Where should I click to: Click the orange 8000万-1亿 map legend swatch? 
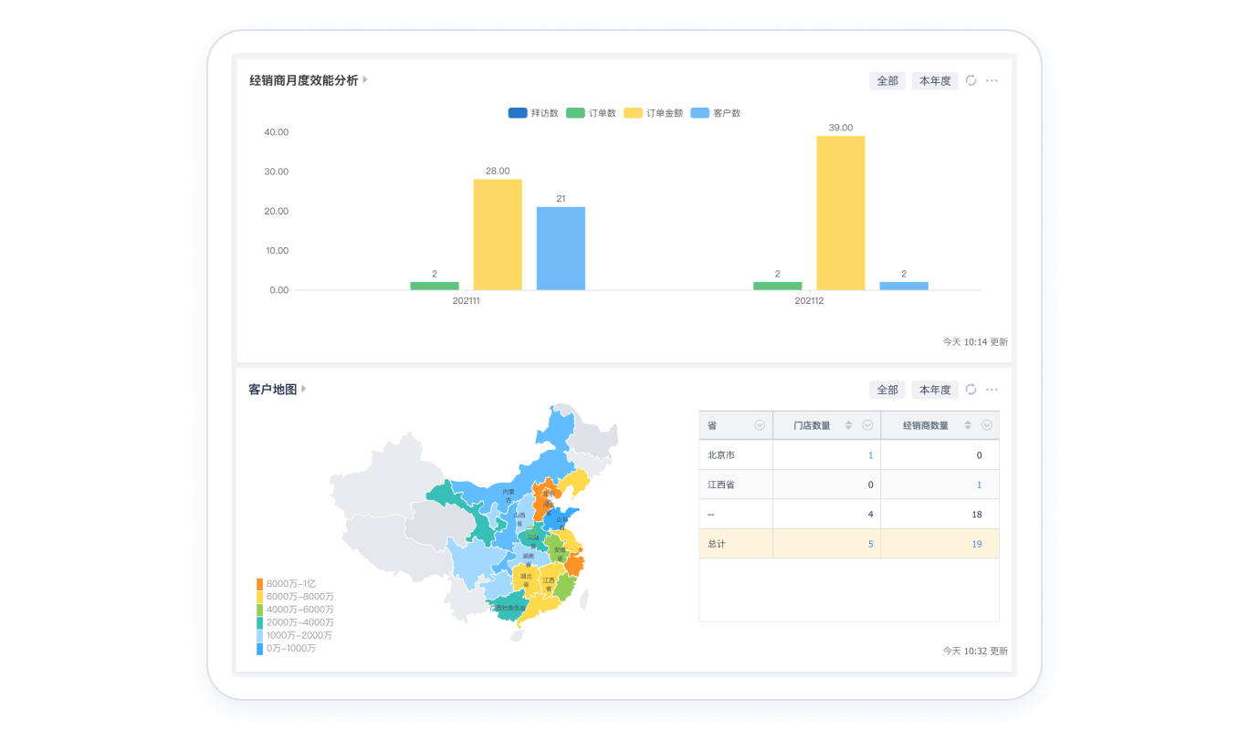[x=260, y=584]
